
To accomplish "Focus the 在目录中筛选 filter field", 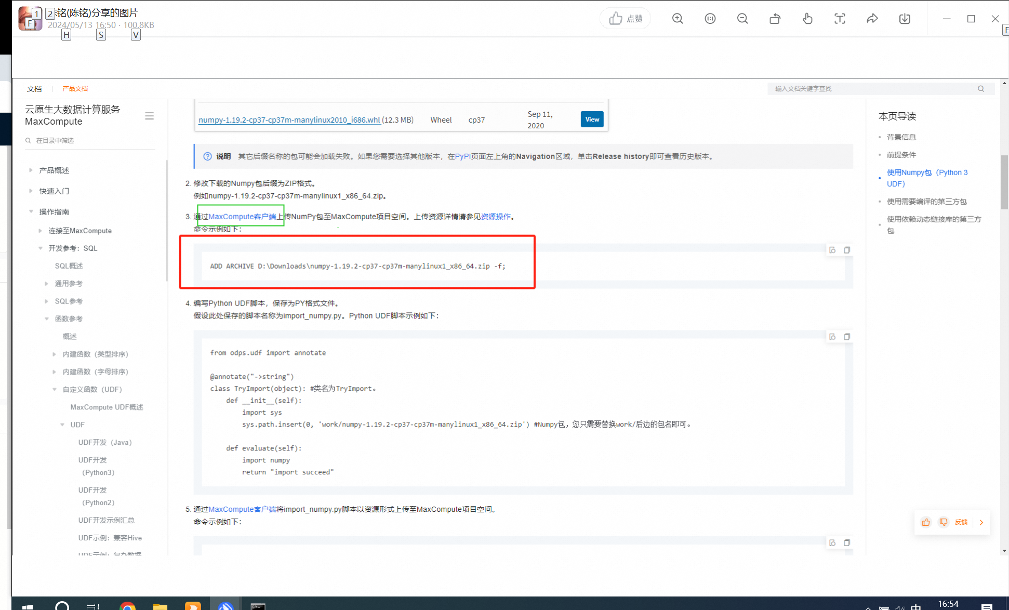I will click(90, 141).
